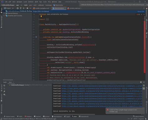Open the Layout Inspector tool window
Screen dimensions: 148x120
click(x=139, y=117)
